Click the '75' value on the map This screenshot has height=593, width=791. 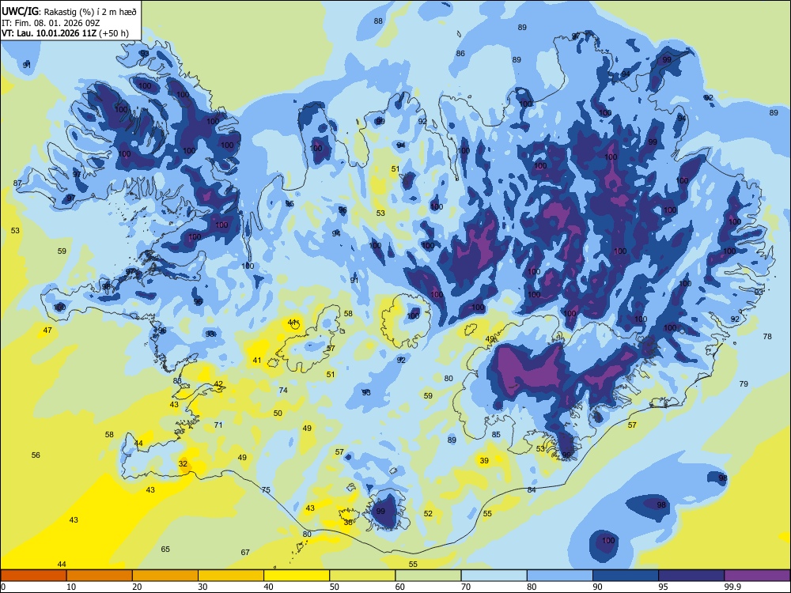click(266, 490)
